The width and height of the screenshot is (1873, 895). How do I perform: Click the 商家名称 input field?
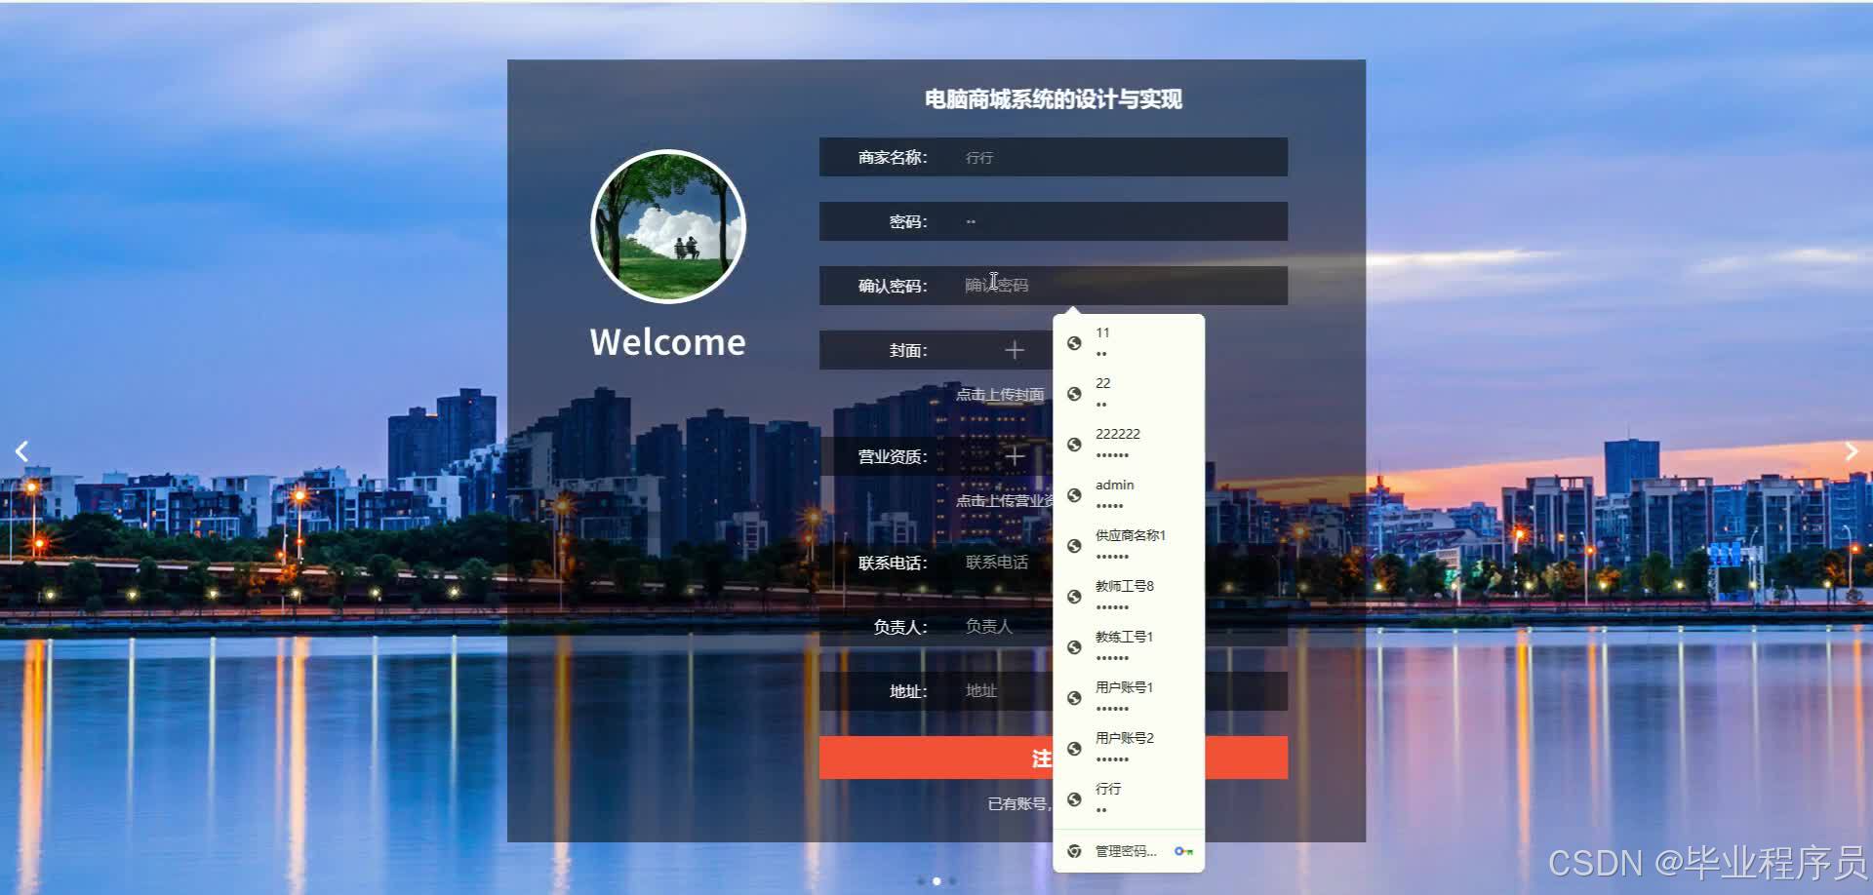(x=1073, y=157)
